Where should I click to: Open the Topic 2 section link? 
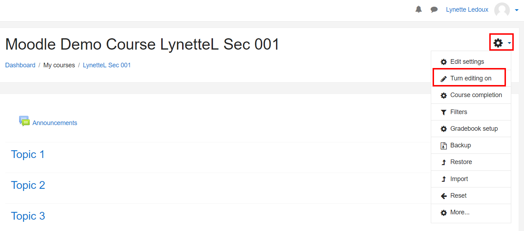pyautogui.click(x=28, y=185)
